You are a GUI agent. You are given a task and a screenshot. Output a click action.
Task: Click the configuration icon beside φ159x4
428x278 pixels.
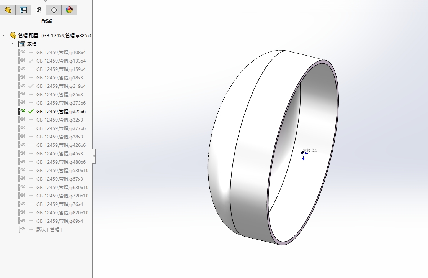point(22,69)
